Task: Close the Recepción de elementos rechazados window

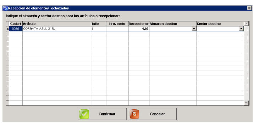Action: point(249,8)
